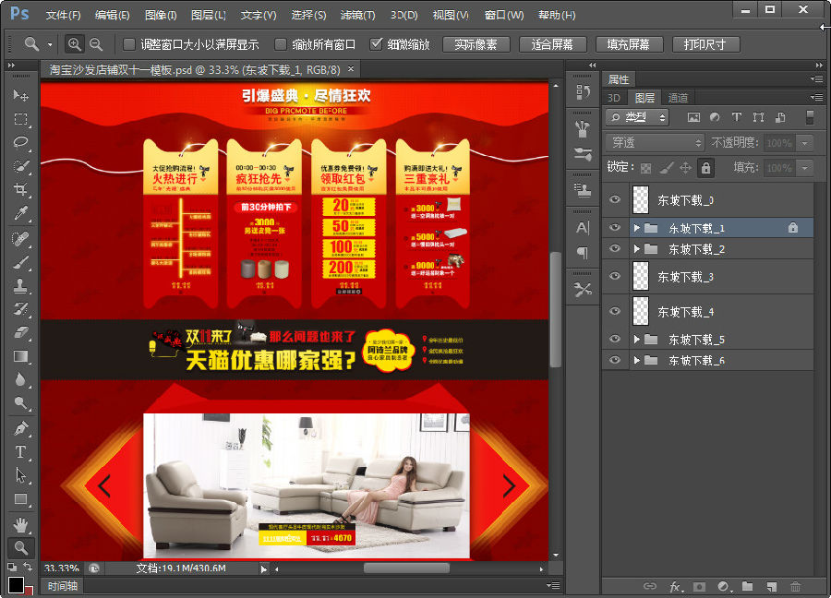Select the Crop tool
The image size is (831, 598).
pyautogui.click(x=20, y=187)
